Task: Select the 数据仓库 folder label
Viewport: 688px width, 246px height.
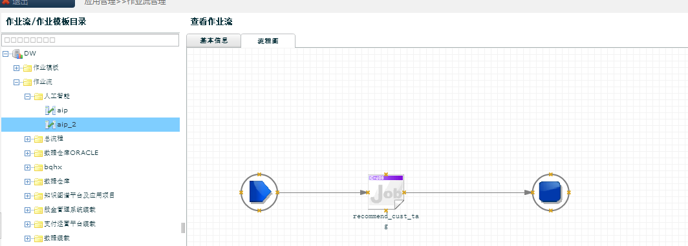Action: click(57, 181)
